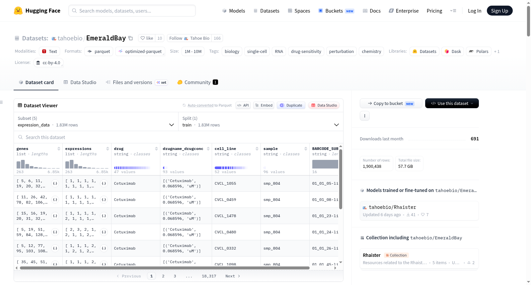Image resolution: width=531 pixels, height=285 pixels.
Task: Open Models in the top navigation
Action: 234,11
